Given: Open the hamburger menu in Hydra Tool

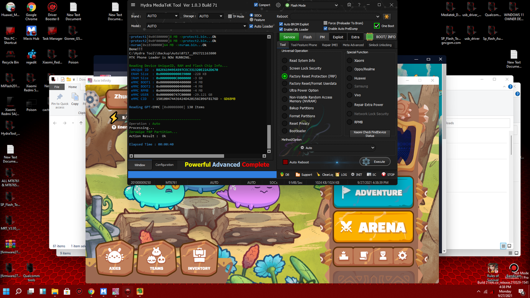Looking at the screenshot, I should [133, 5].
